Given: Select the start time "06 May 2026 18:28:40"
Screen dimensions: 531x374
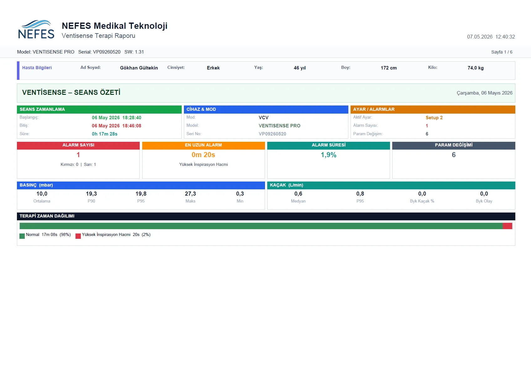Looking at the screenshot, I should [x=117, y=118].
